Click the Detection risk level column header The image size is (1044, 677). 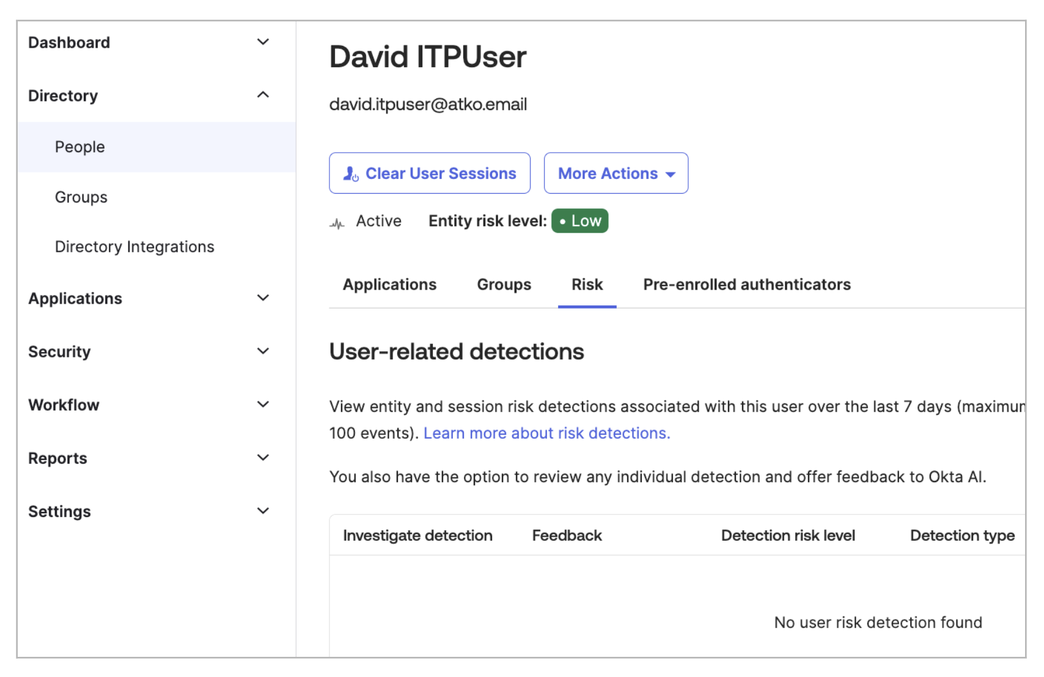[788, 535]
